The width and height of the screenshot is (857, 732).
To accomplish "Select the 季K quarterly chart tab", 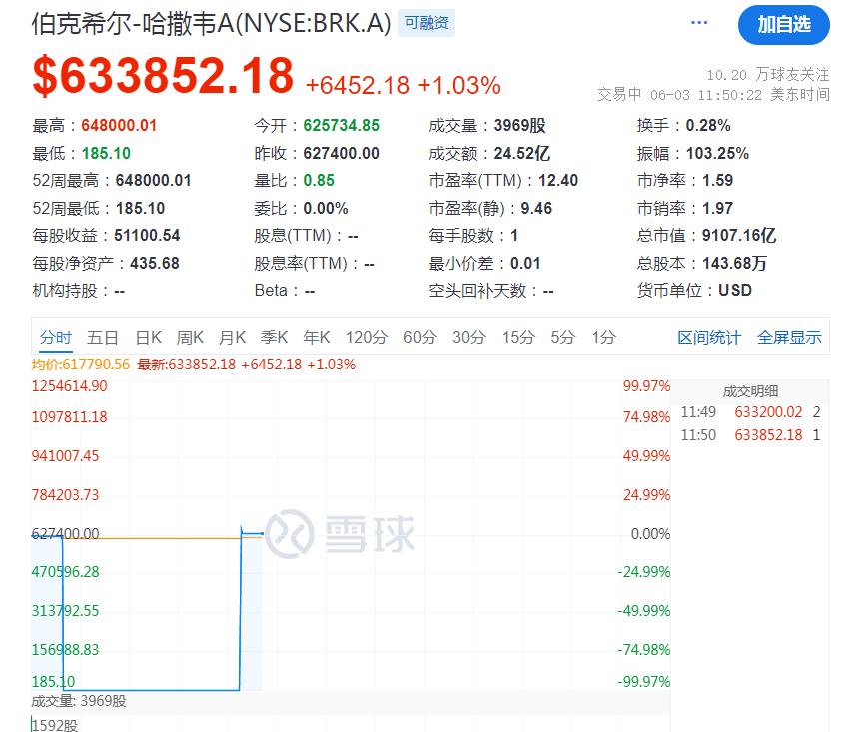I will (274, 338).
